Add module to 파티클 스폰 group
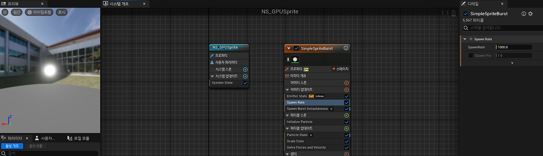 click(x=347, y=115)
